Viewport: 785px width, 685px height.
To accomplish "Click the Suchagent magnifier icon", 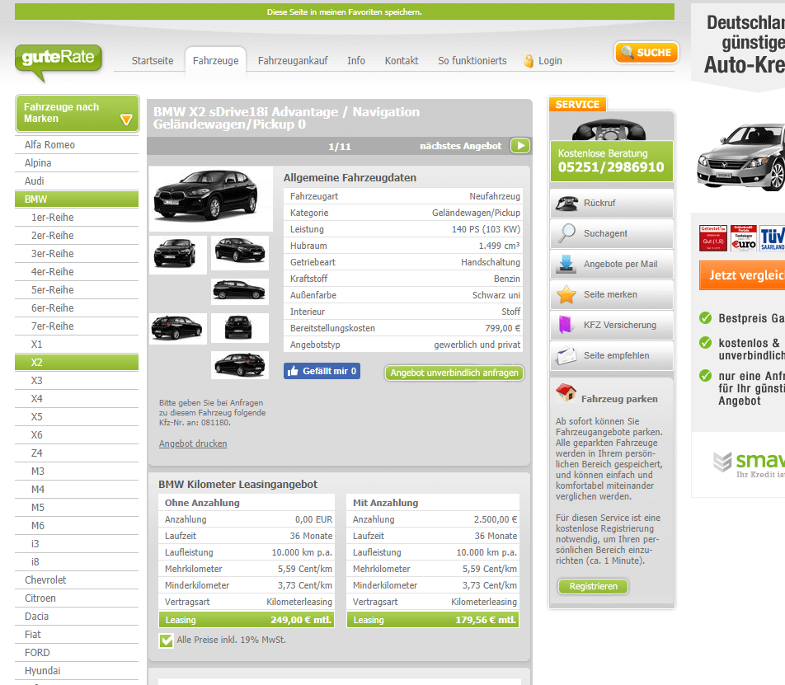I will coord(566,233).
